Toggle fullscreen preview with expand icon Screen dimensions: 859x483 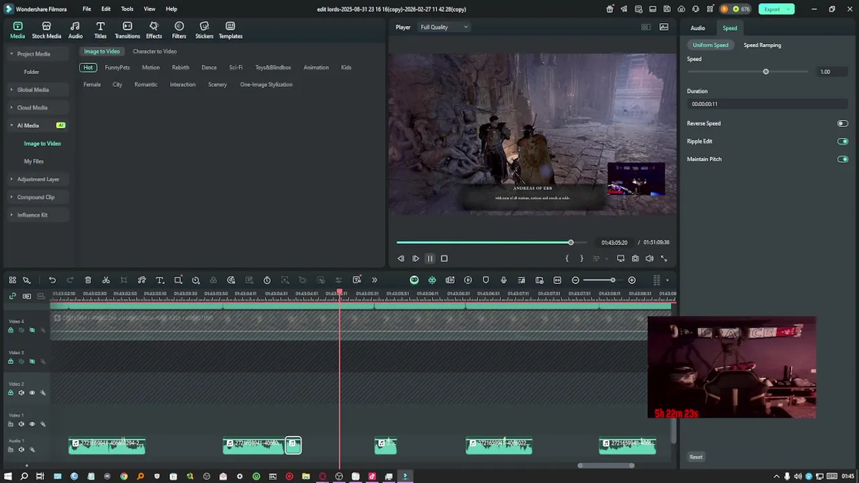click(x=664, y=258)
